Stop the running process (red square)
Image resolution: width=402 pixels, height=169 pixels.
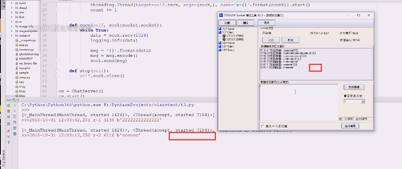click(8, 111)
